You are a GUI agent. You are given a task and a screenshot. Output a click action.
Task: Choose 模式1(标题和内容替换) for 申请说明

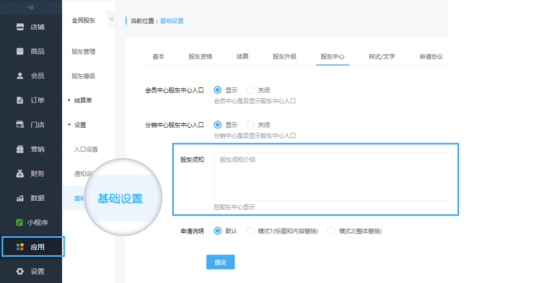coord(250,231)
